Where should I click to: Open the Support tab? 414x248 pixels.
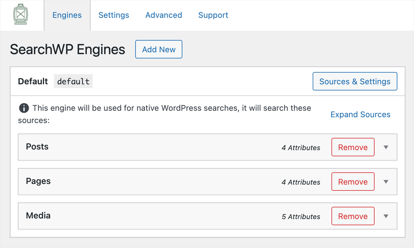pos(213,15)
